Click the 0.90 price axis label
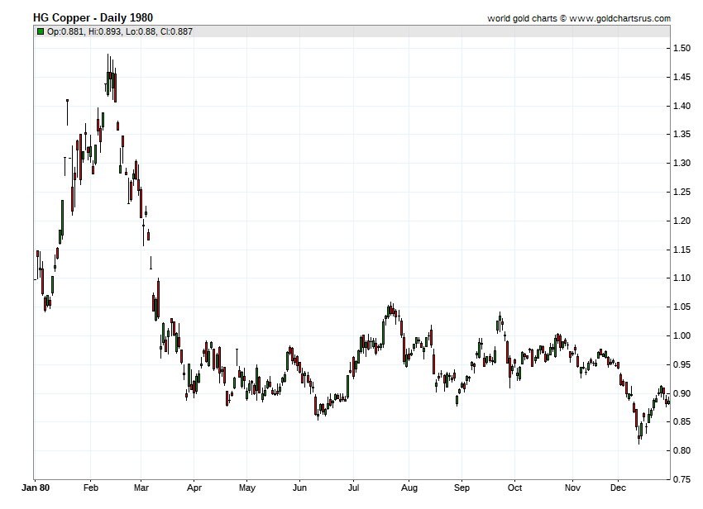Image resolution: width=703 pixels, height=509 pixels. click(681, 393)
